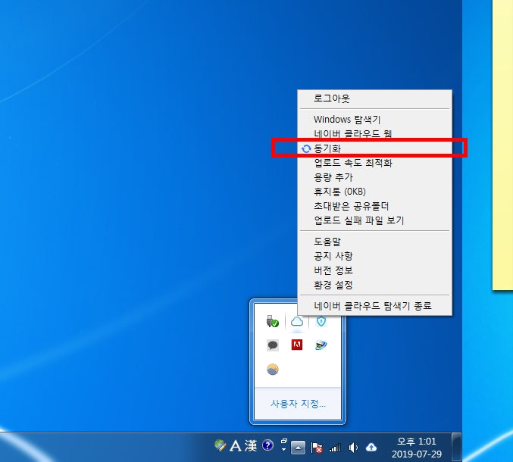Click the network signal bars icon
The height and width of the screenshot is (462, 513).
(335, 448)
